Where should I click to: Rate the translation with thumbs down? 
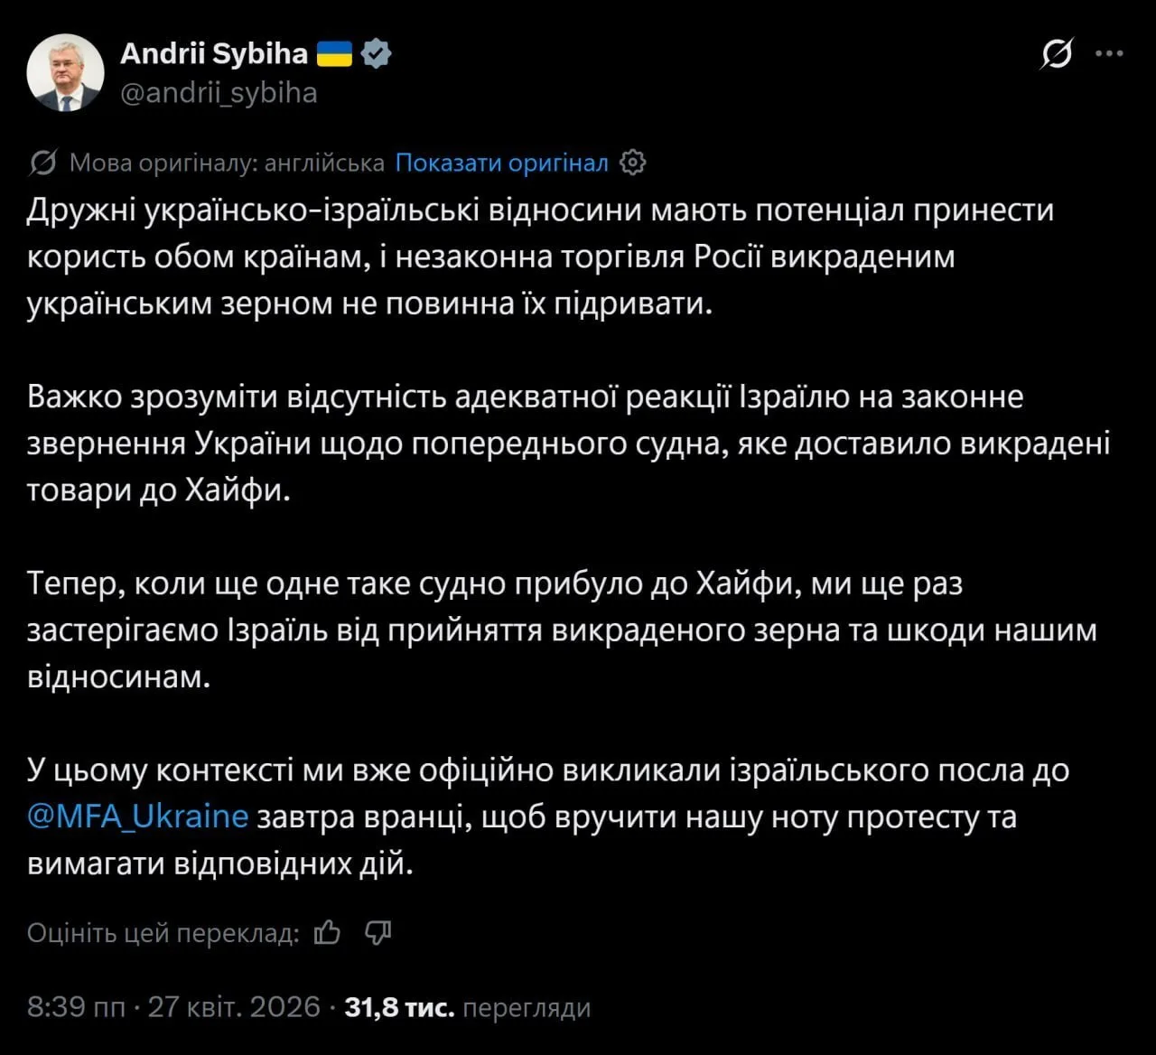(378, 932)
